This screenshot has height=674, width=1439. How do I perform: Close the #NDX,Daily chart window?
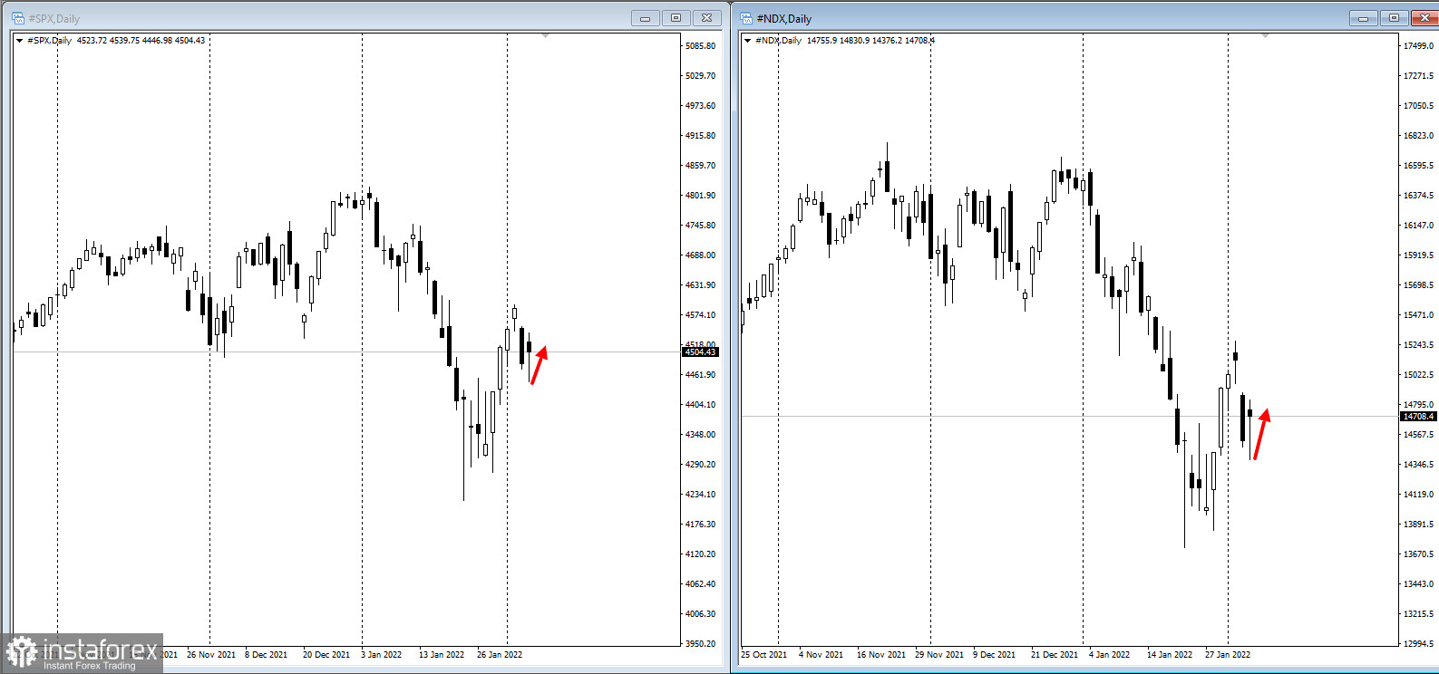[1424, 18]
